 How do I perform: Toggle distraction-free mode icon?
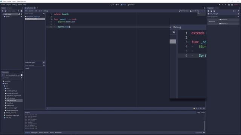pyautogui.click(x=204, y=8)
